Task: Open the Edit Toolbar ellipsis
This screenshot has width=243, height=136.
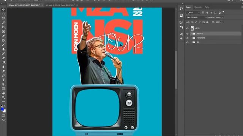Action: pyautogui.click(x=3, y=102)
